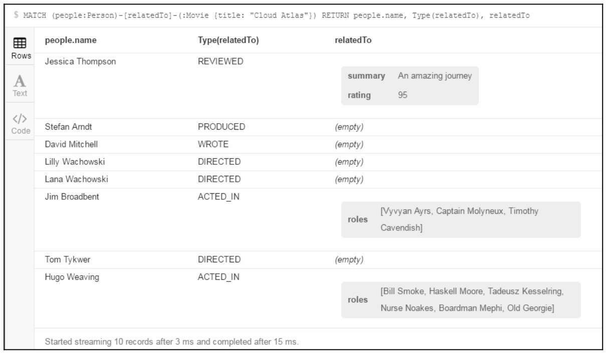Click the David Mitchell name cell
Viewport: 606px width, 355px height.
pyautogui.click(x=71, y=145)
